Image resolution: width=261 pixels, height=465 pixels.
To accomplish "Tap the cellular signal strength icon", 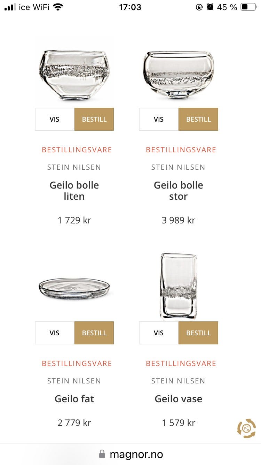I will click(9, 7).
